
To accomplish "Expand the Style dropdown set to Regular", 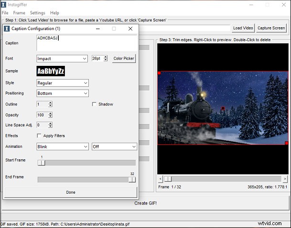I will [62, 83].
